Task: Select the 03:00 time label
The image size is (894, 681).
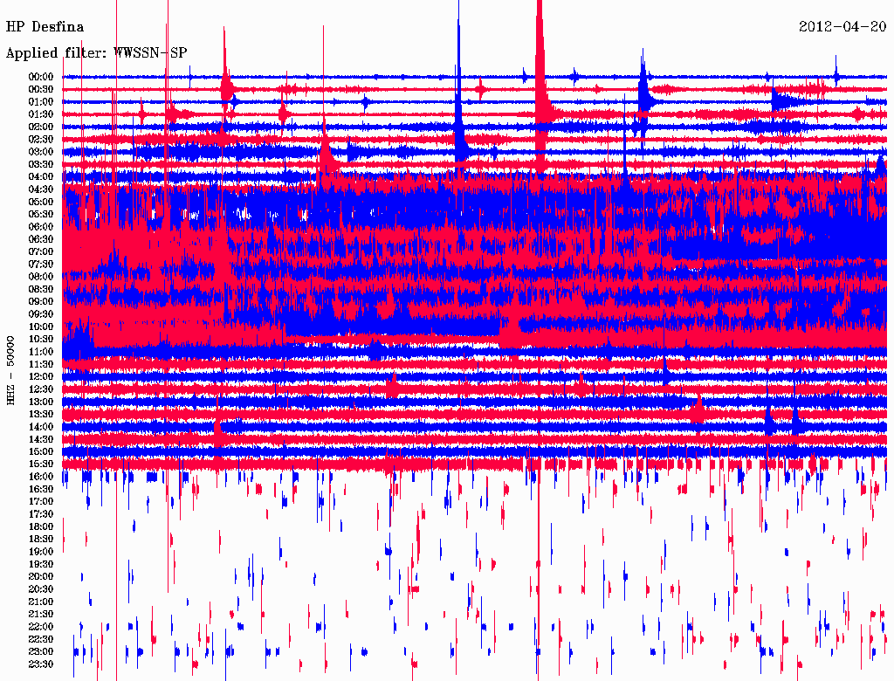Action: click(41, 152)
